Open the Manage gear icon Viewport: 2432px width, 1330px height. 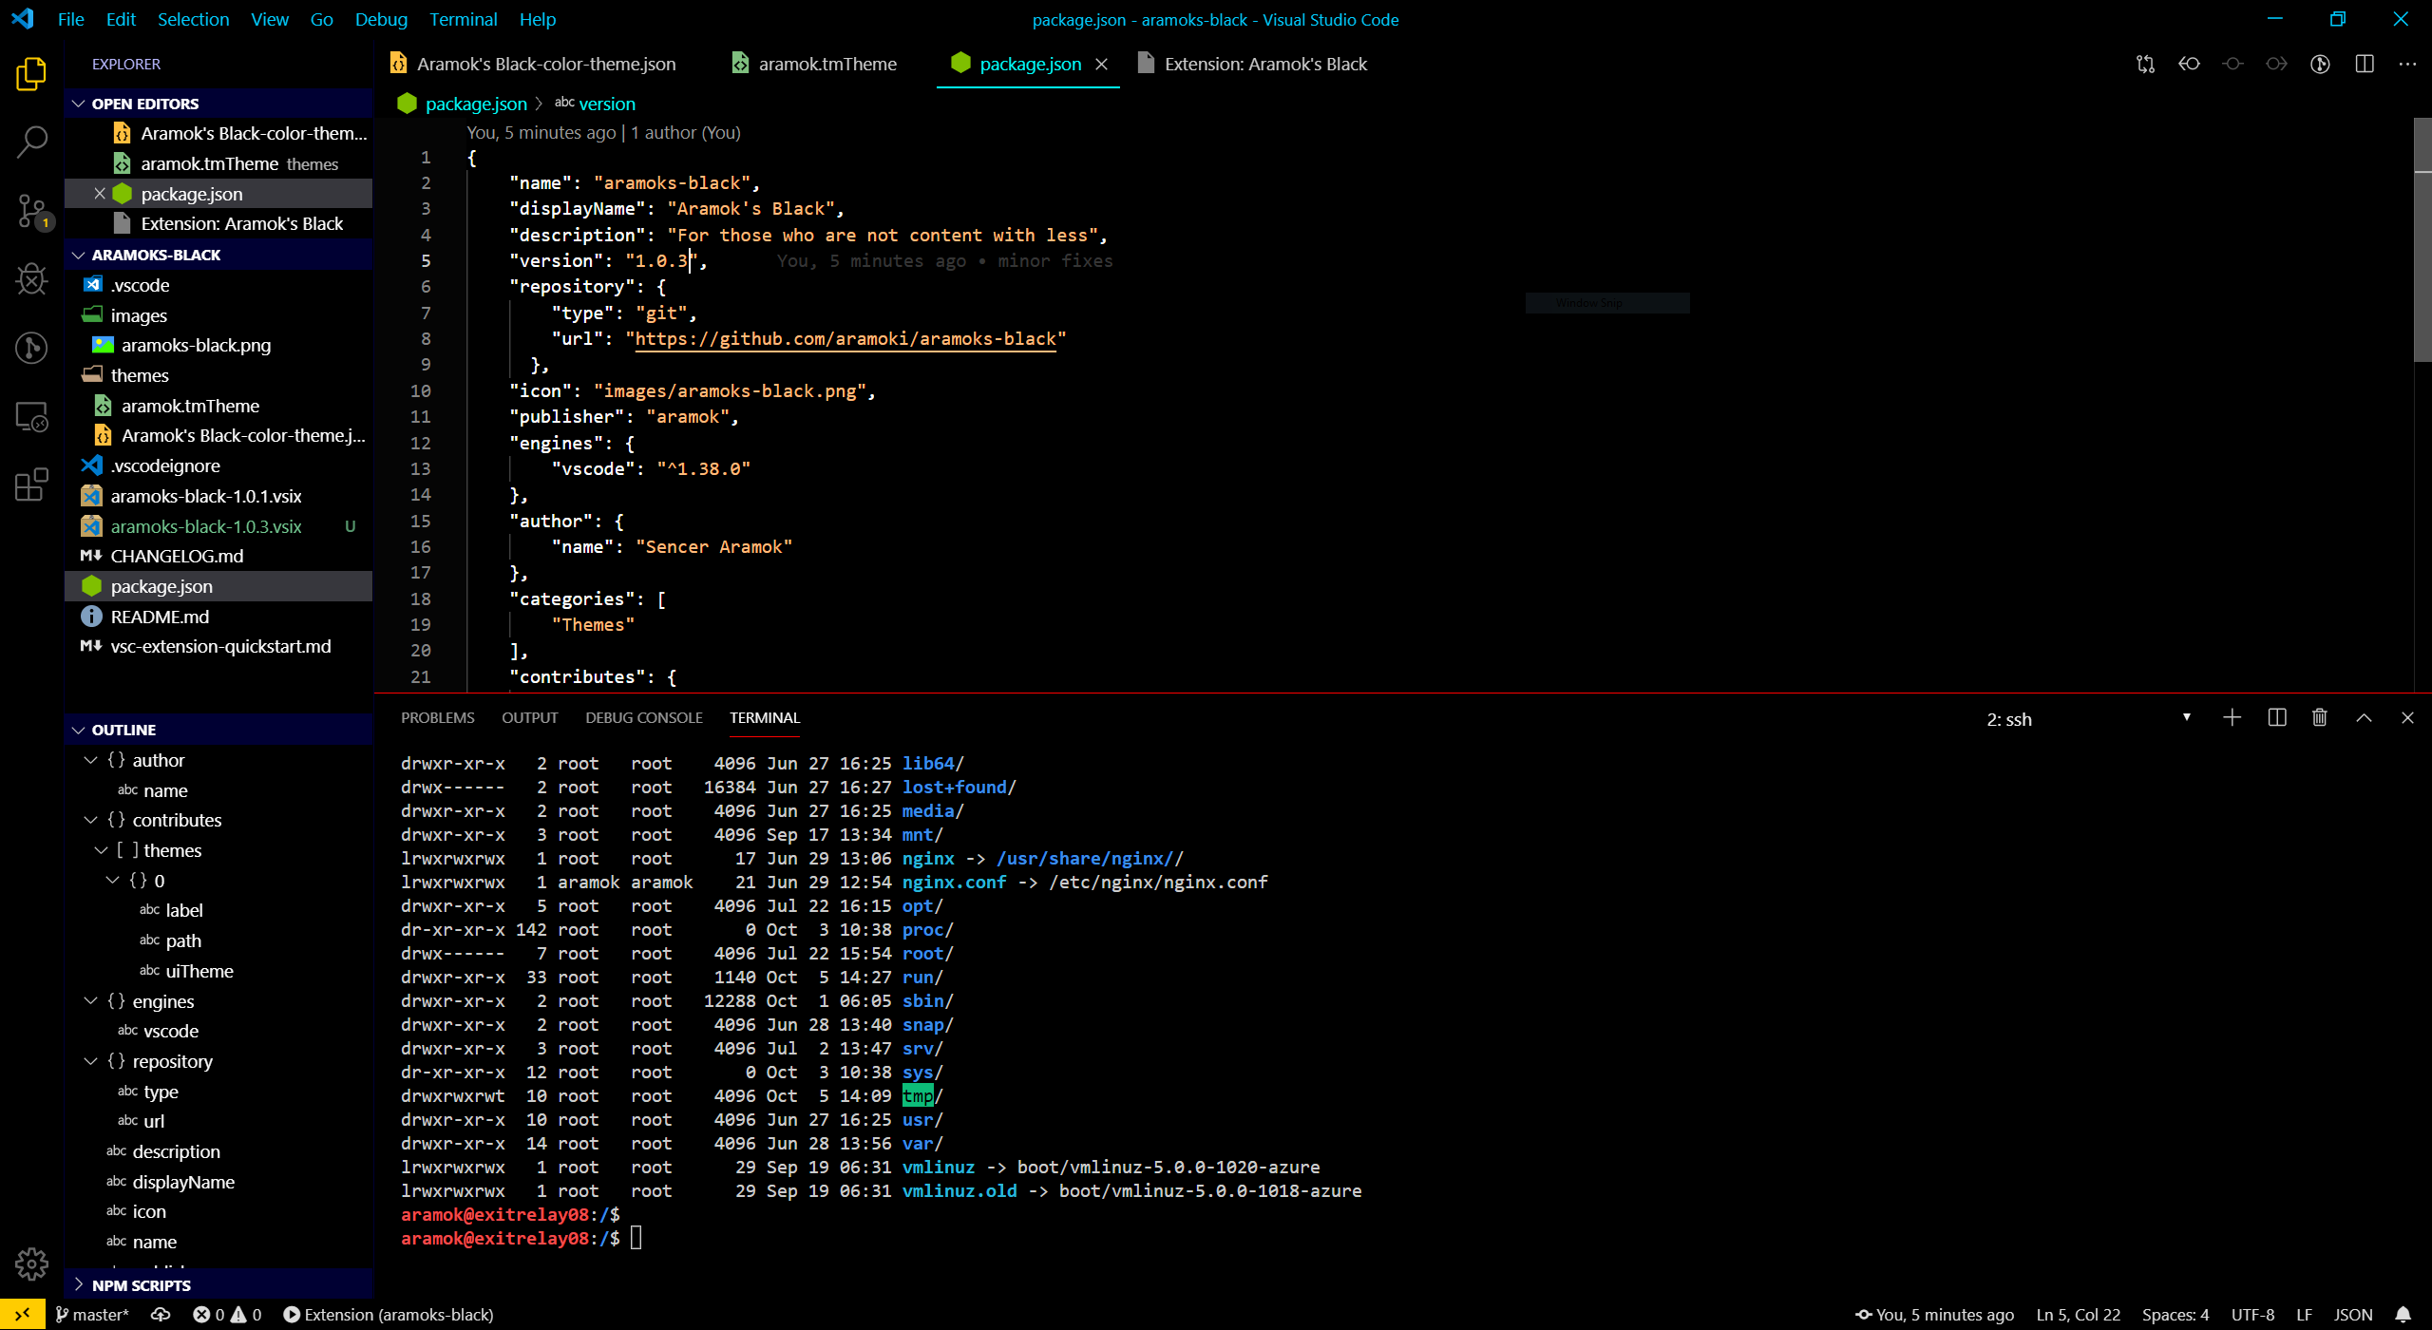(31, 1263)
